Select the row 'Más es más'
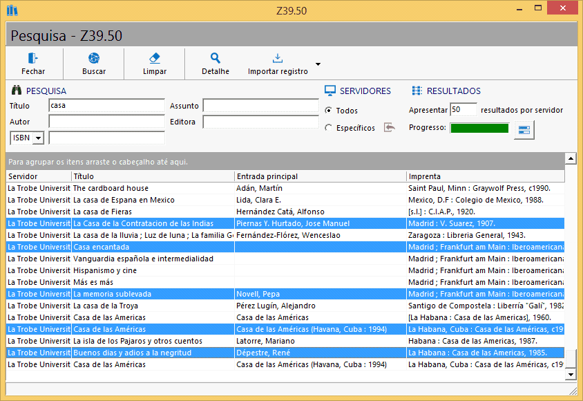 pyautogui.click(x=285, y=282)
